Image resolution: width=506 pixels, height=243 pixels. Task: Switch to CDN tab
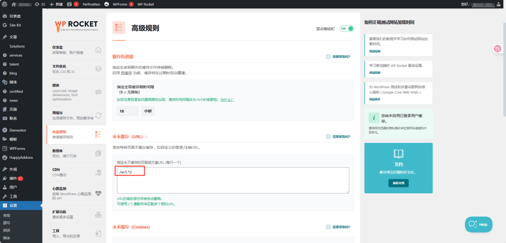[76, 172]
